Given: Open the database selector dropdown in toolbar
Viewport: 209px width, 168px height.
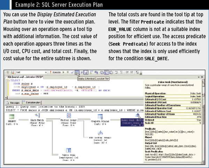Looking at the screenshot, I should click(46, 72).
